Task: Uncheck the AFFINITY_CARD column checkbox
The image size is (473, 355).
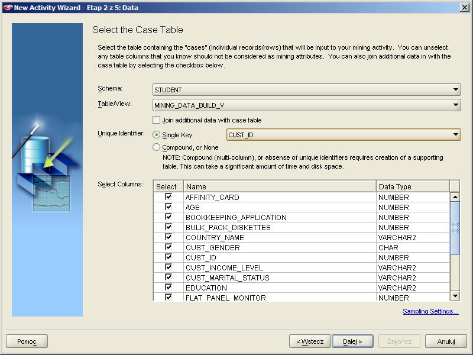Action: pos(169,197)
